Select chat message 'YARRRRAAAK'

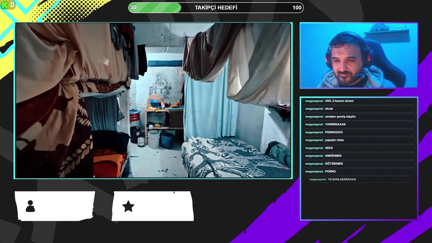(359, 124)
